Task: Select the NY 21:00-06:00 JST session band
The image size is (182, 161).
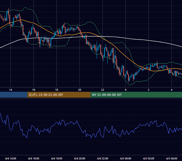Action: point(136,95)
